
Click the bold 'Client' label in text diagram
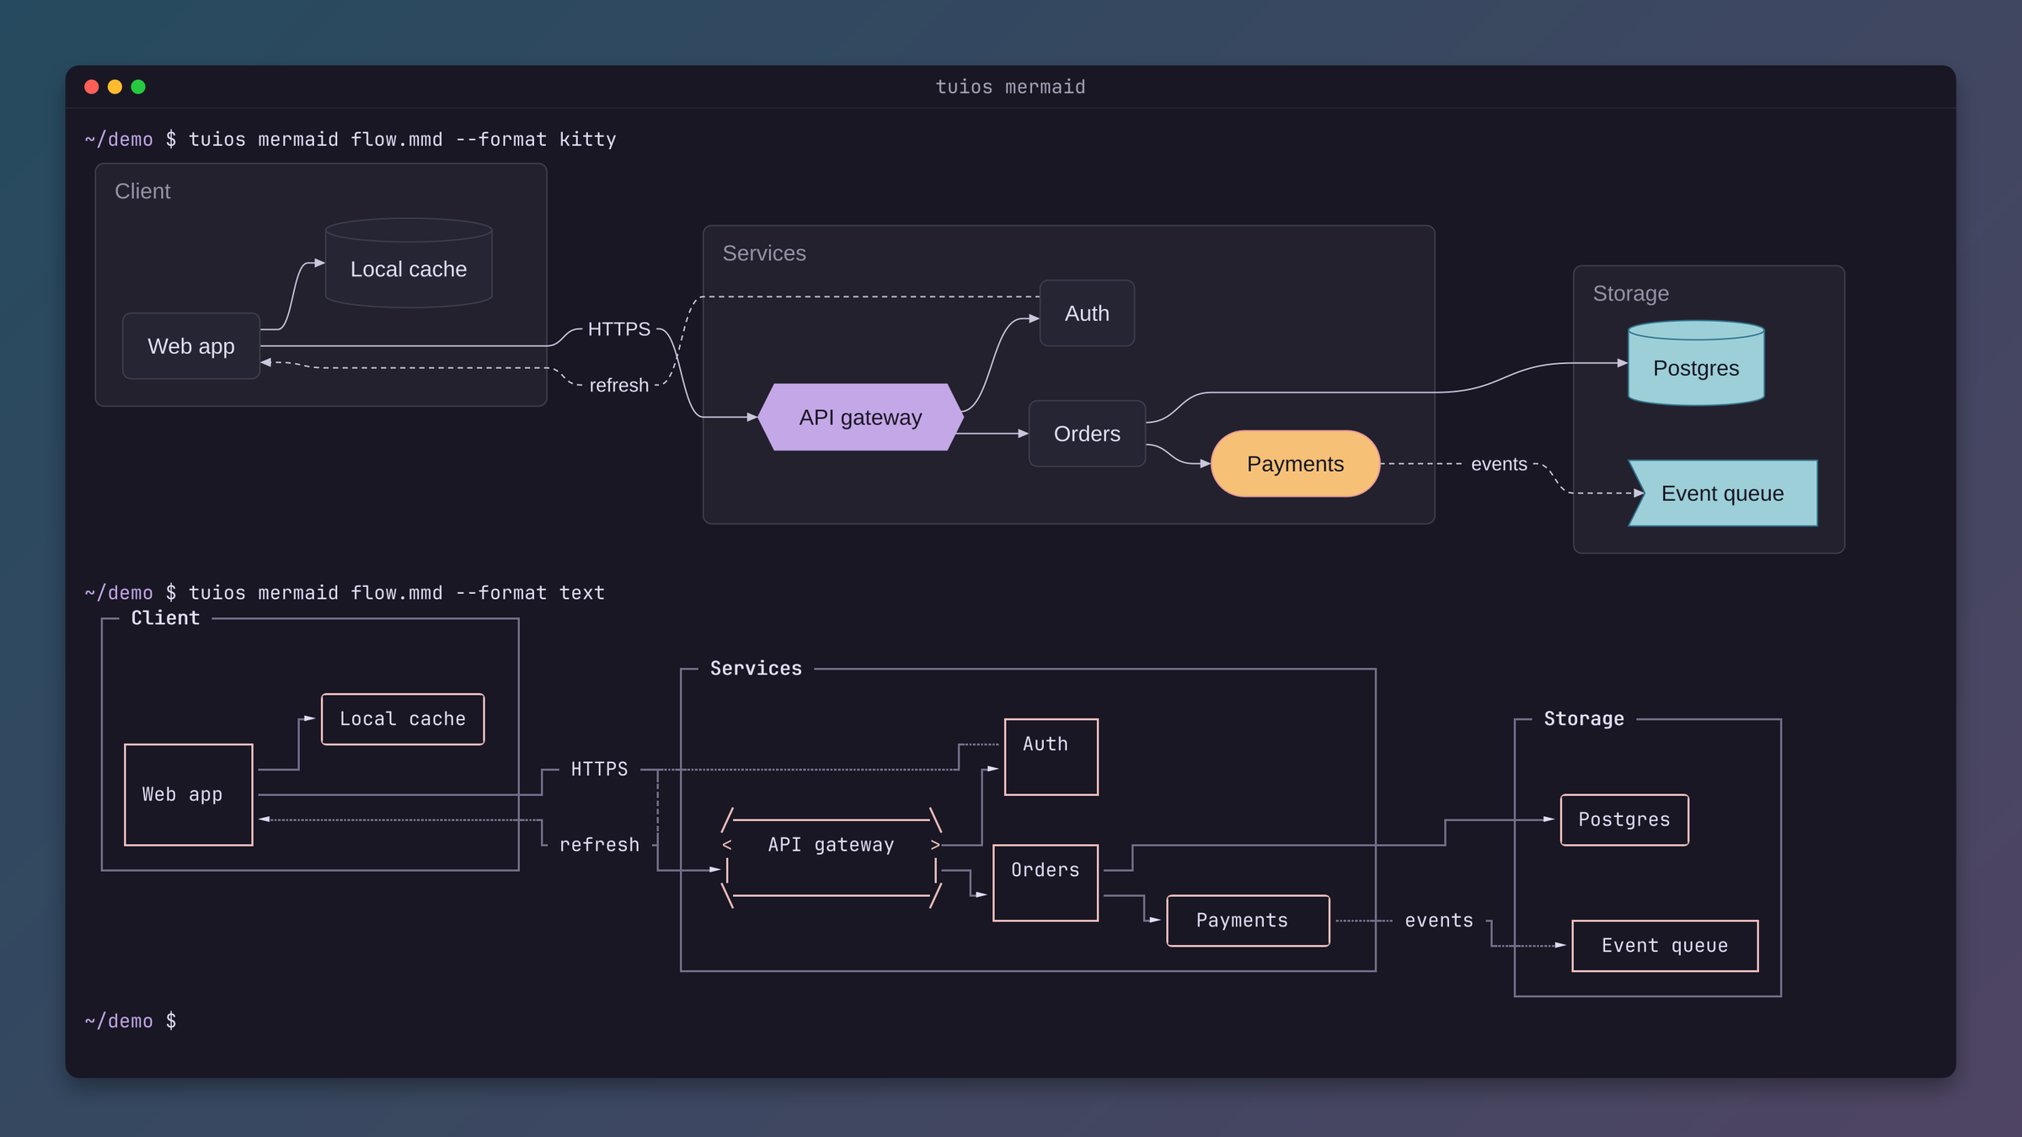click(x=165, y=617)
